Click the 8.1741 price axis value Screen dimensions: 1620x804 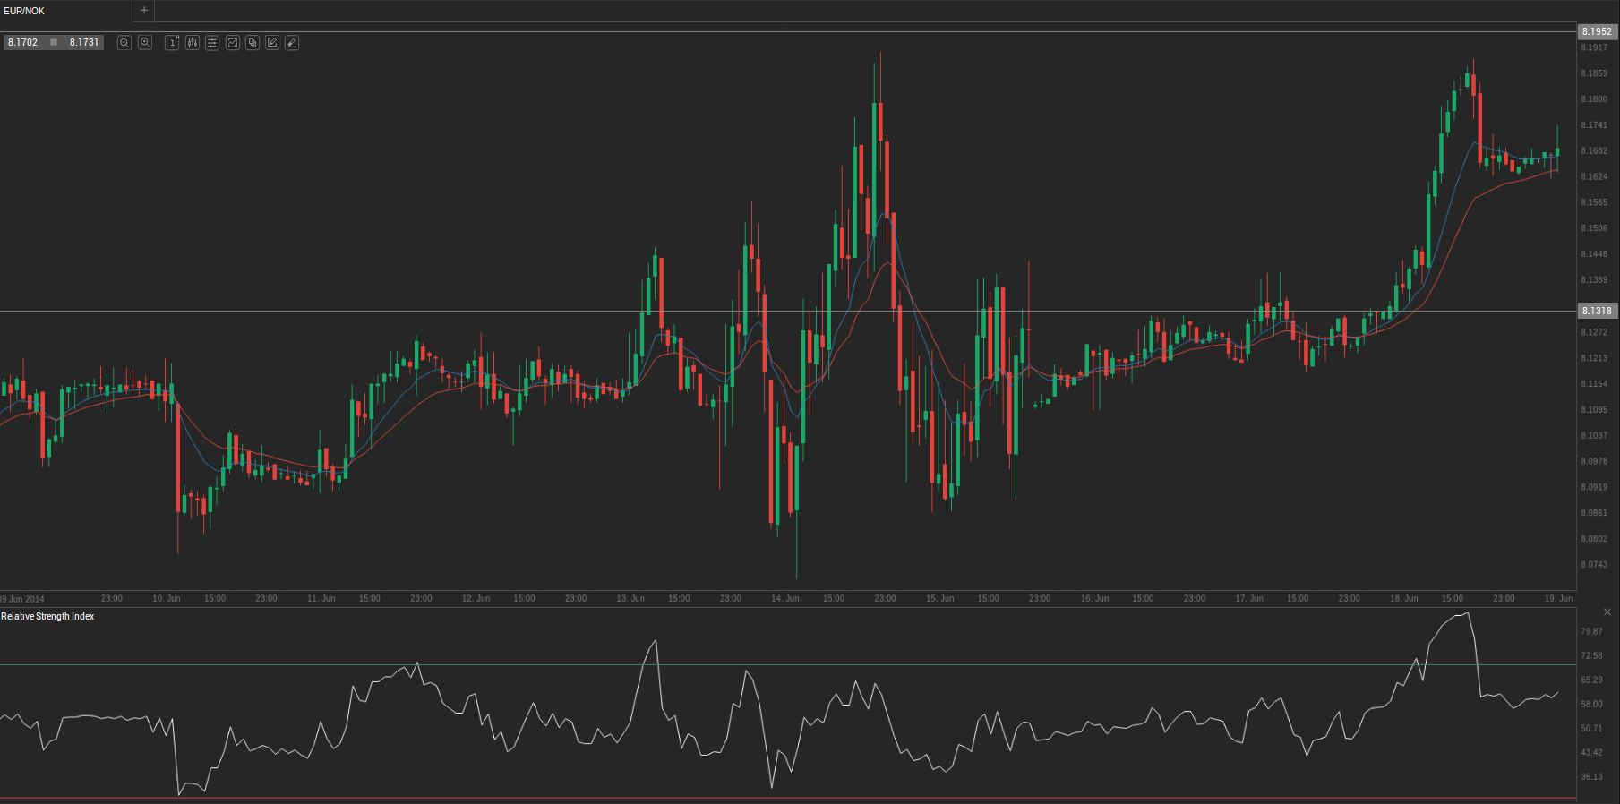coord(1594,125)
